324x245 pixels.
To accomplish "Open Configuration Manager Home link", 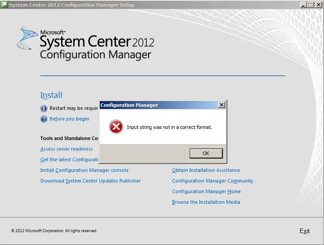I will point(206,191).
